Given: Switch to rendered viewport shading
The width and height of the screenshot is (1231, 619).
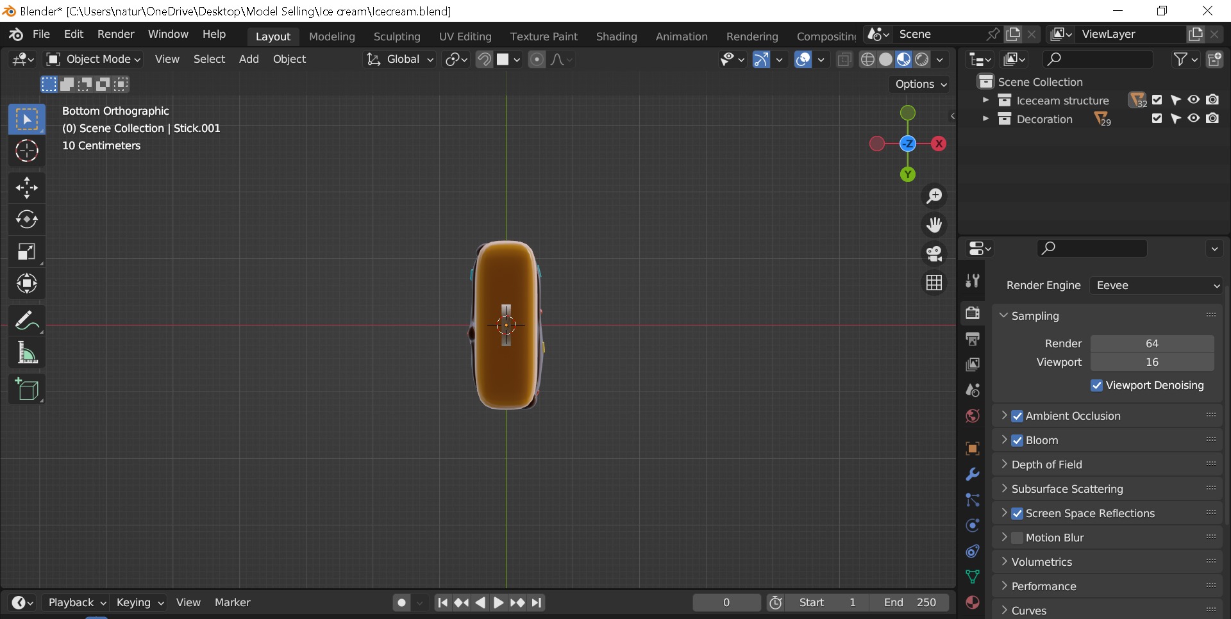Looking at the screenshot, I should tap(922, 60).
